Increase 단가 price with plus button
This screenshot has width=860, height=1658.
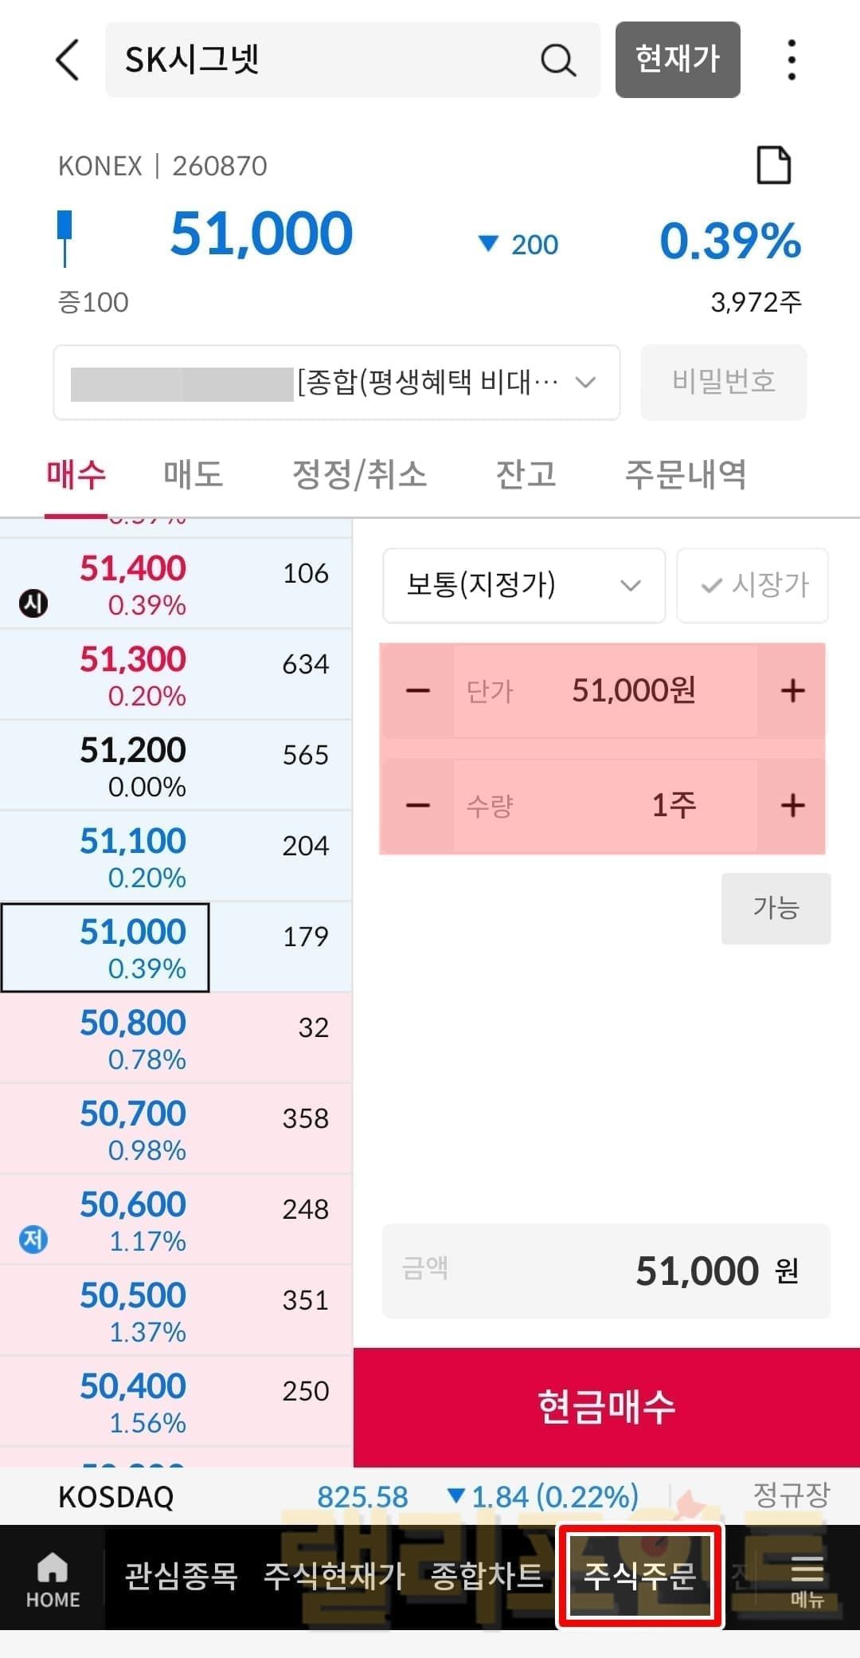click(792, 690)
